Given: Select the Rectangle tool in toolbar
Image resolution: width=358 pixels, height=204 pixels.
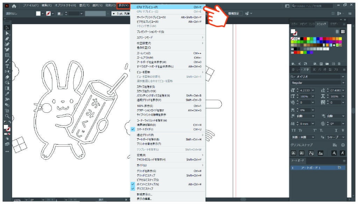Looking at the screenshot, I should [7, 55].
